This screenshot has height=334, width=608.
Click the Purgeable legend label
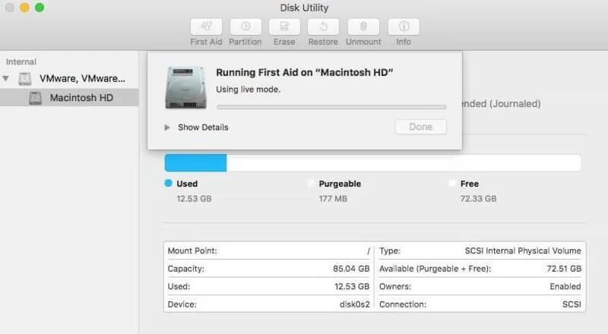[340, 184]
